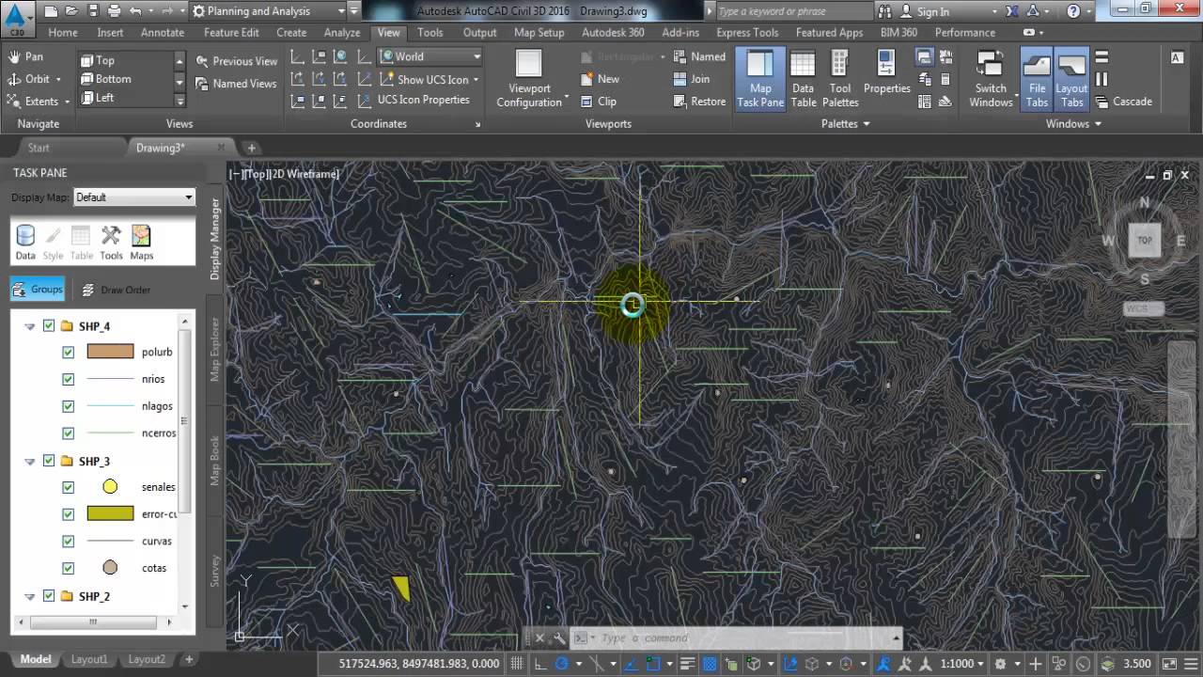This screenshot has height=677, width=1203.
Task: Click the keyword search field
Action: [x=792, y=11]
